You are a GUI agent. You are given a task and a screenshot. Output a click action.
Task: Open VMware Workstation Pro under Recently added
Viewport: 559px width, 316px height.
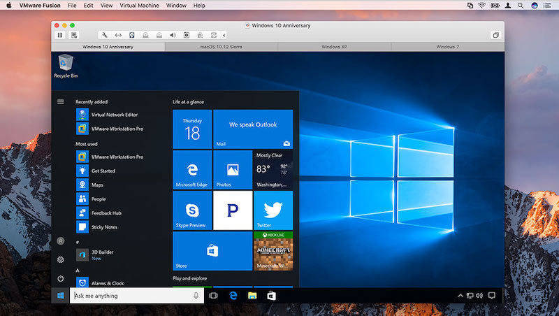110,129
